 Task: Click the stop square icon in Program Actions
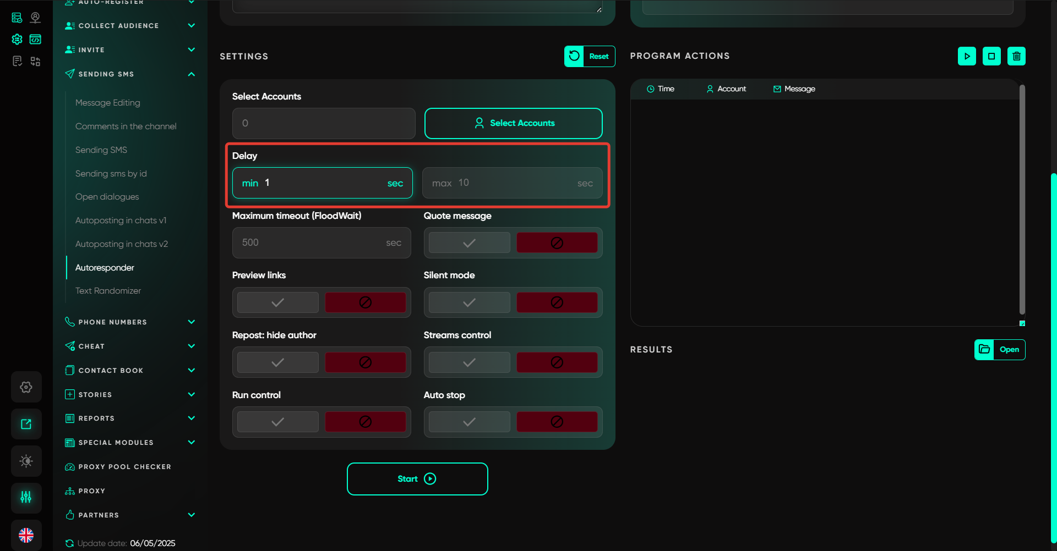coord(991,56)
